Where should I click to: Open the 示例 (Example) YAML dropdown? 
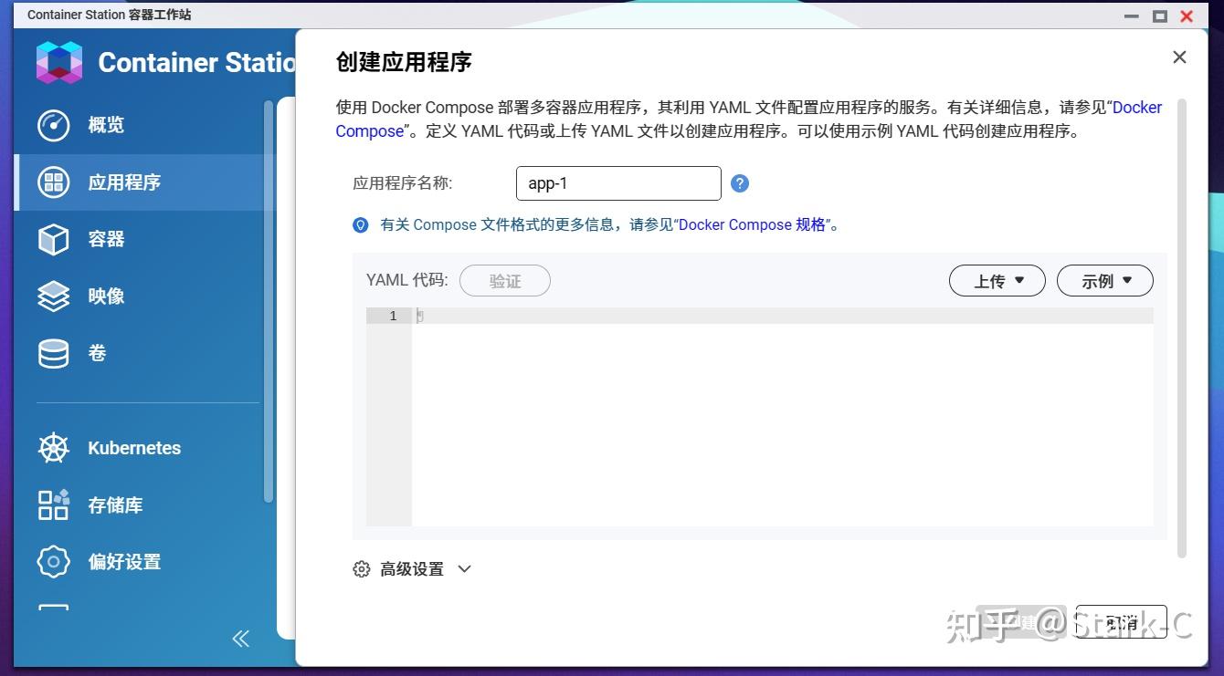(x=1105, y=280)
